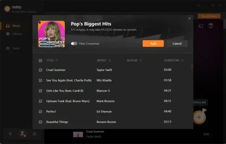Click the cast screen icon
Viewport: 226px width, 144px height.
pyautogui.click(x=201, y=26)
